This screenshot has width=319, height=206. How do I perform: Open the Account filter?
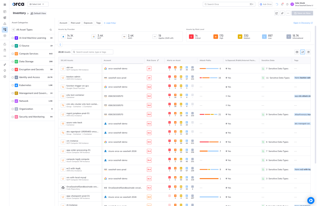pos(63,23)
